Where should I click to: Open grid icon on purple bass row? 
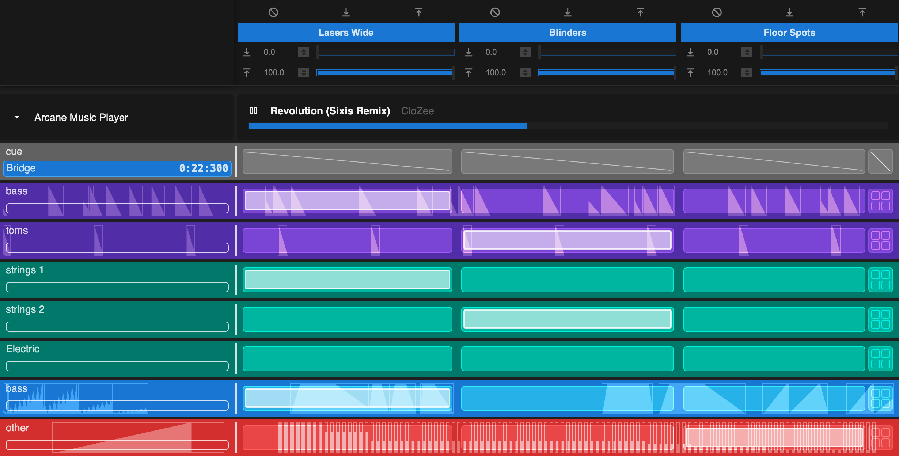point(881,201)
